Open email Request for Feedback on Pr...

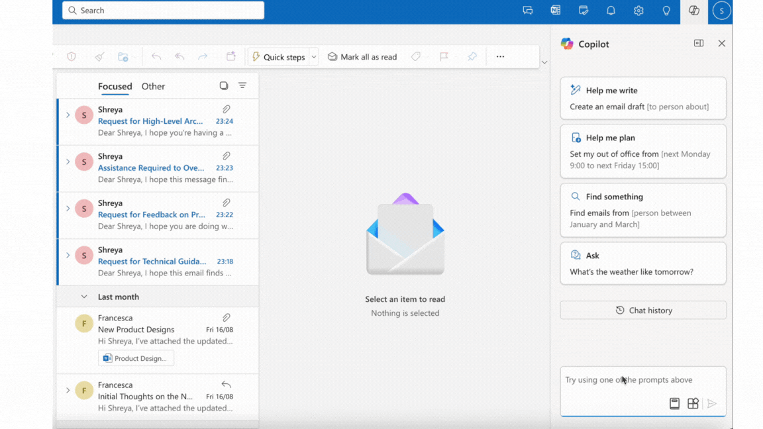tap(158, 215)
